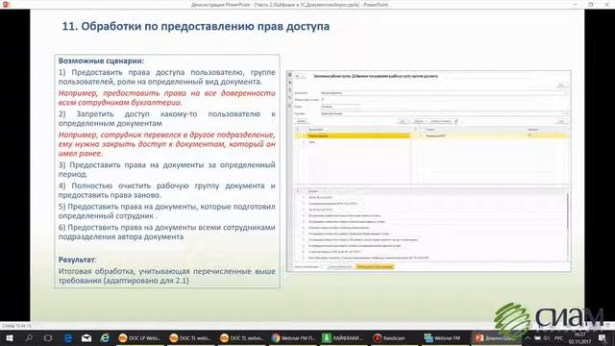Click scenario 2 'Запретить доступ какому-то пользователю'
Screen dimensions: 615x346
(166, 118)
